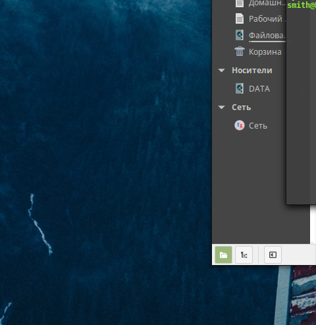Viewport: 316px width, 325px height.
Task: Open the DATA volume
Action: pyautogui.click(x=259, y=89)
